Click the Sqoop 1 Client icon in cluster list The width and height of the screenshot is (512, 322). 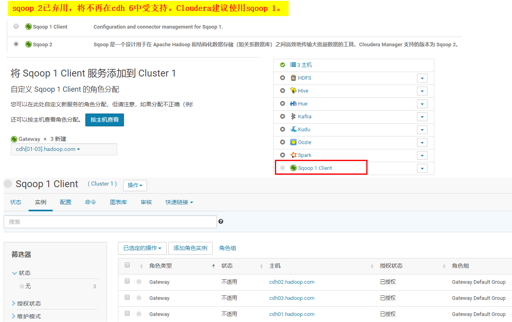[x=293, y=168]
